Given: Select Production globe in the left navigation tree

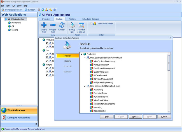Looking at the screenshot, I should coord(10,23).
